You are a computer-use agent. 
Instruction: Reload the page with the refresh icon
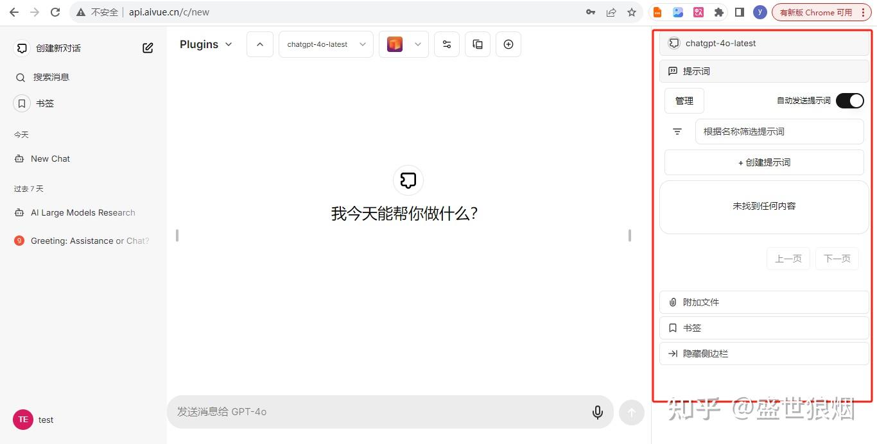click(55, 12)
